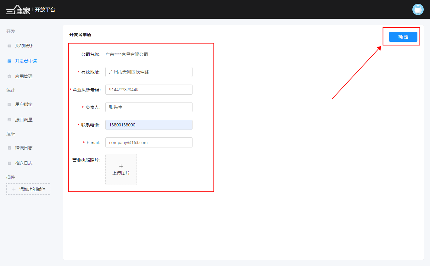
Task: Focus the 负责人 input field
Action: [x=149, y=107]
